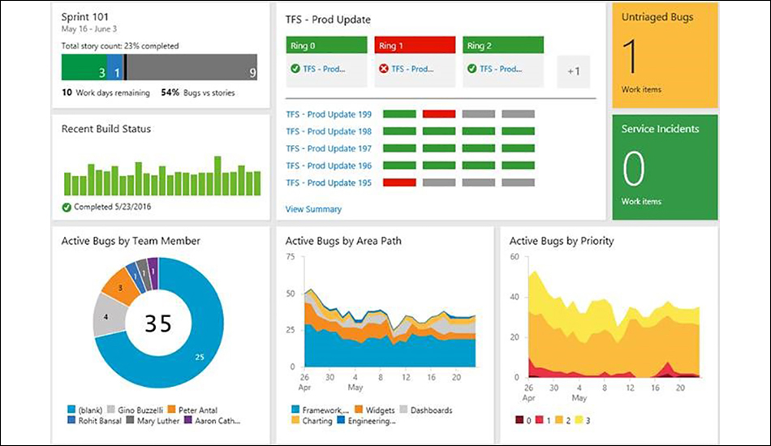This screenshot has width=771, height=446.
Task: Click the Active Bugs by Area Path title
Action: tap(343, 241)
